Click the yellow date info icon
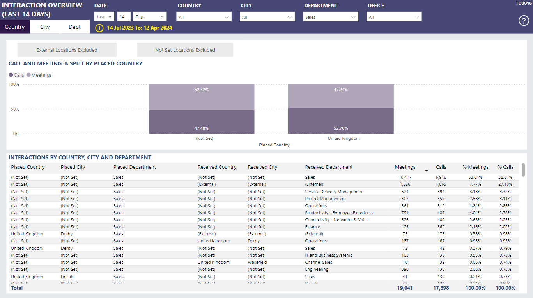Viewport: 533px width, 298px height. click(99, 28)
